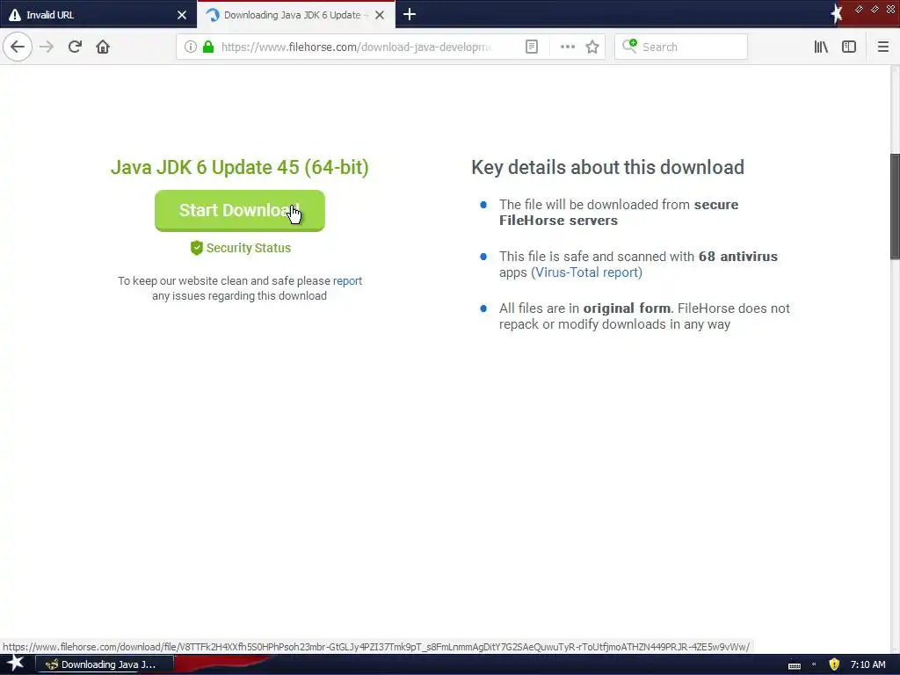
Task: Open the Virus-Total report link
Action: pyautogui.click(x=586, y=272)
